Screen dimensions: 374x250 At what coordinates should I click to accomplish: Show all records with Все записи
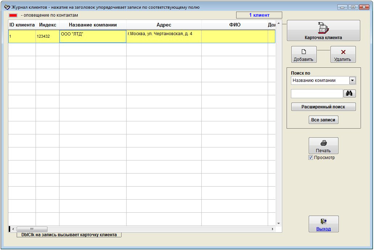323,120
